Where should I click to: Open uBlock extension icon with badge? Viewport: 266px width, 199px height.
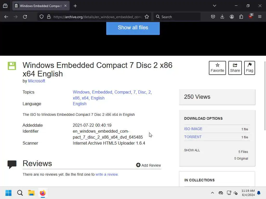pos(251,16)
